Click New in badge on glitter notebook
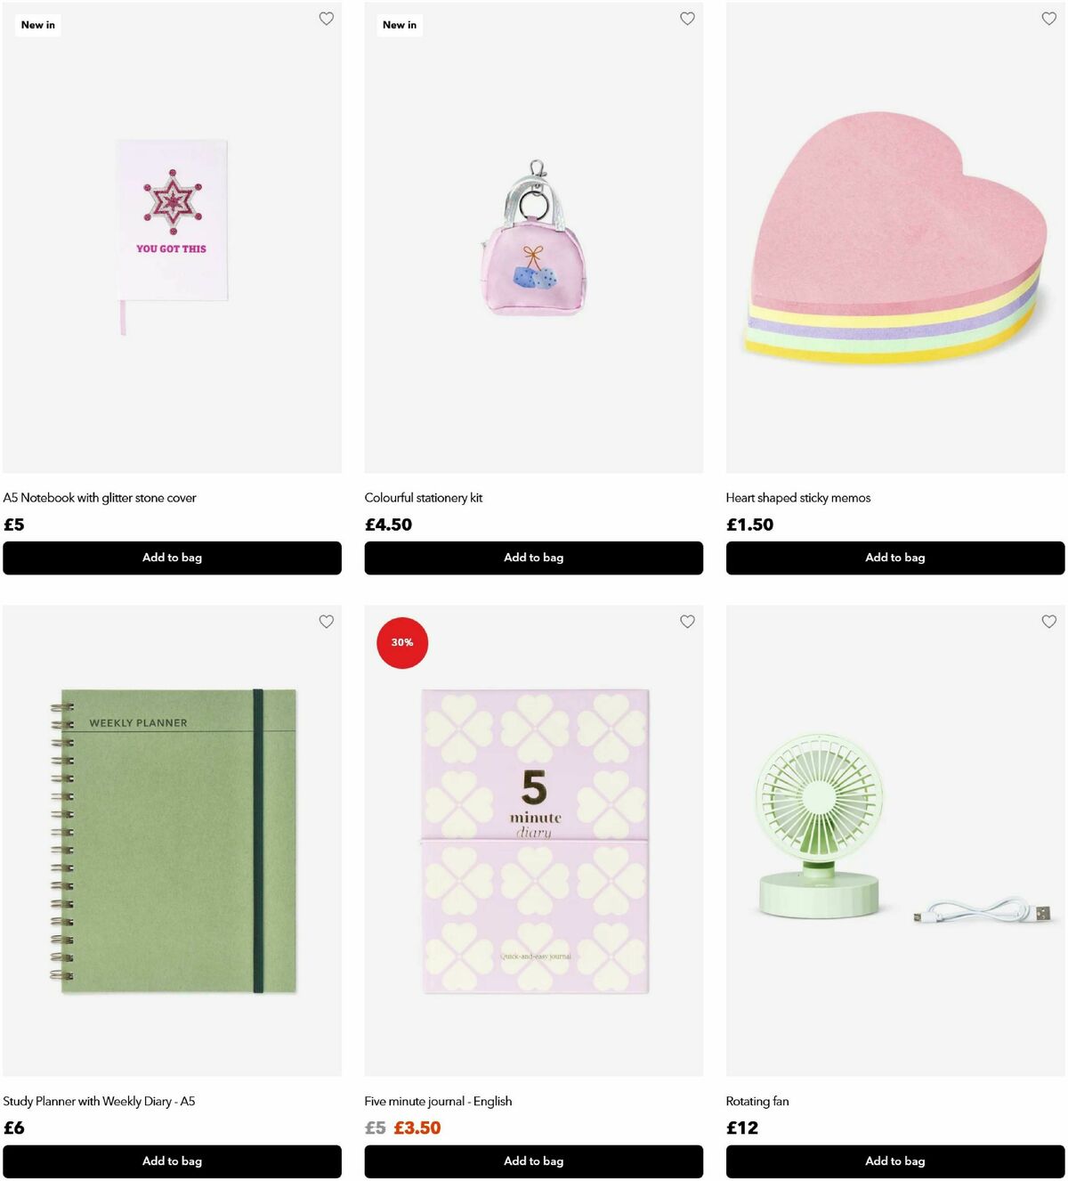Screen dimensions: 1068x1181 pyautogui.click(x=38, y=25)
